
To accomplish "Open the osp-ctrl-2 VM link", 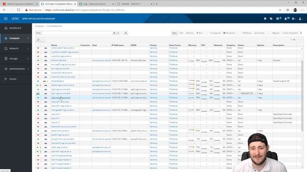I will coord(56,122).
